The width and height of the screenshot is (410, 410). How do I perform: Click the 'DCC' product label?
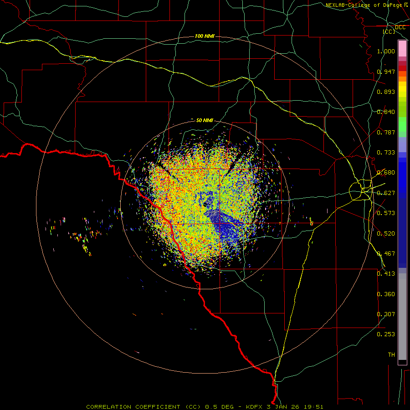[400, 27]
